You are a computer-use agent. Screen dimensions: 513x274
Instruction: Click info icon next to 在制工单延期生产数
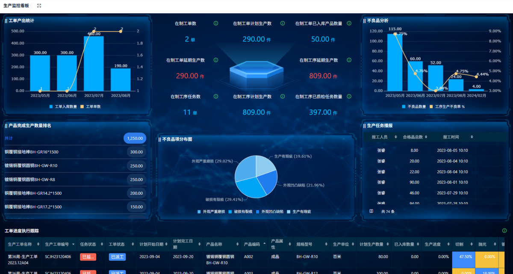(216, 60)
